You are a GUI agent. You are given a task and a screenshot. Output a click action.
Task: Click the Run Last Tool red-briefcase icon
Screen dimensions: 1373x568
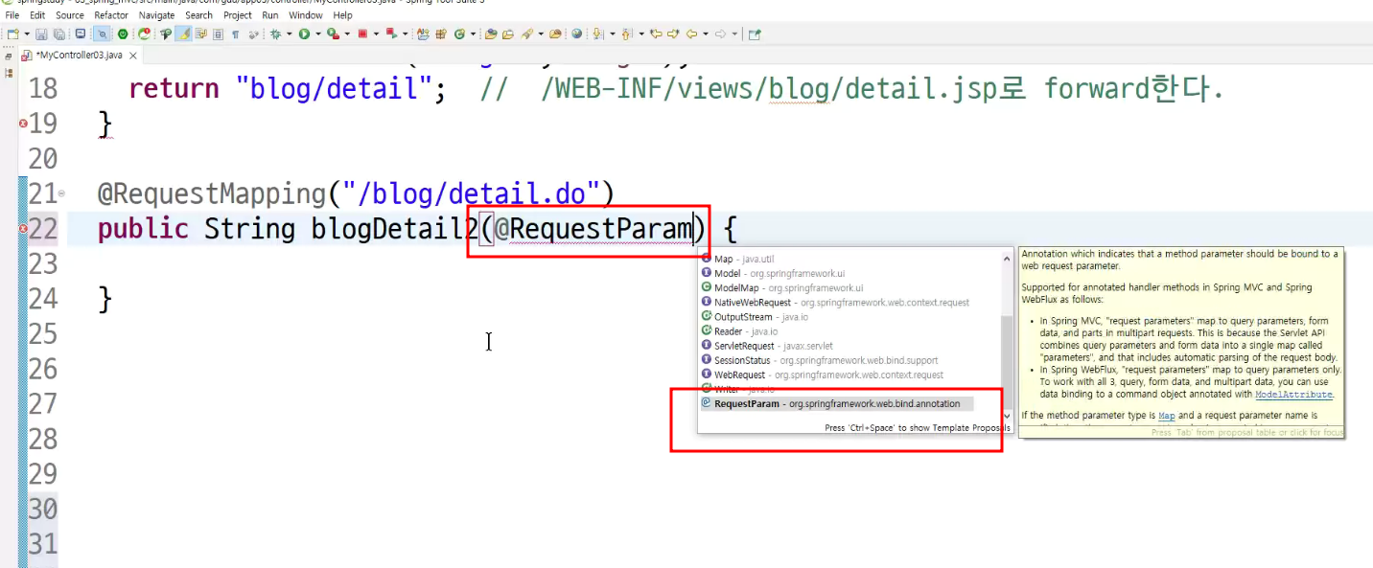333,34
